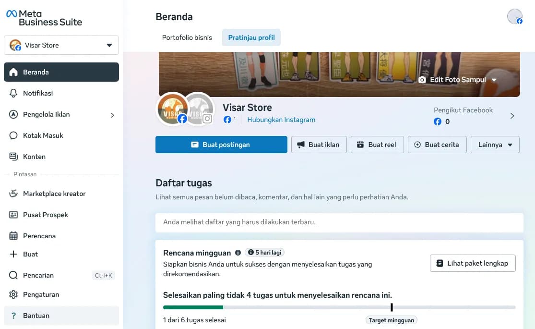Click the Buat iklan button
The height and width of the screenshot is (329, 535).
[x=319, y=145]
